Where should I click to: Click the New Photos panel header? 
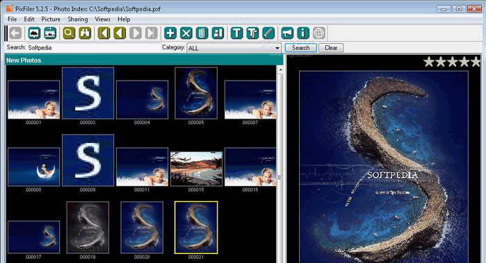pyautogui.click(x=144, y=60)
